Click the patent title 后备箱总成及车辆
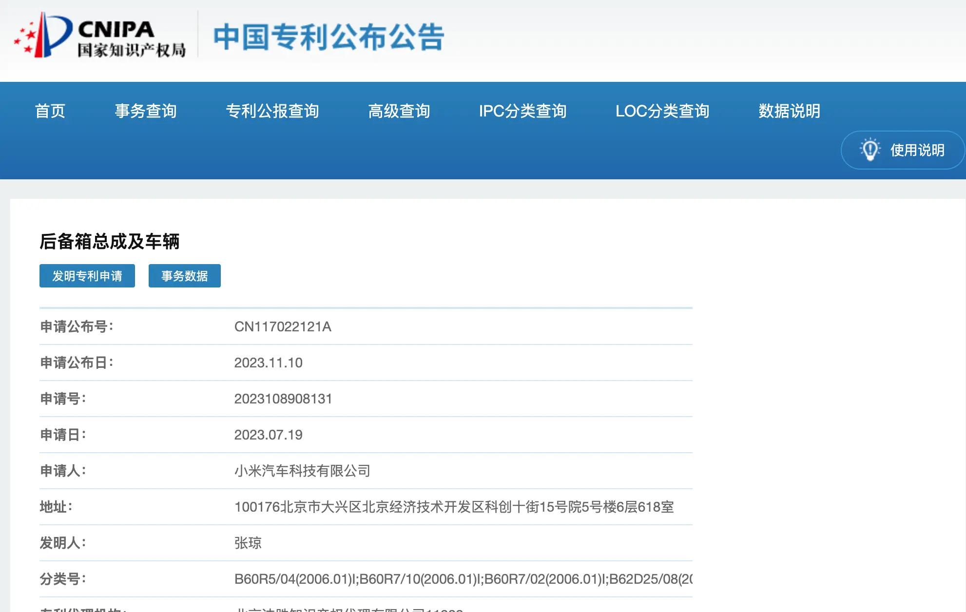This screenshot has width=966, height=612. (110, 241)
